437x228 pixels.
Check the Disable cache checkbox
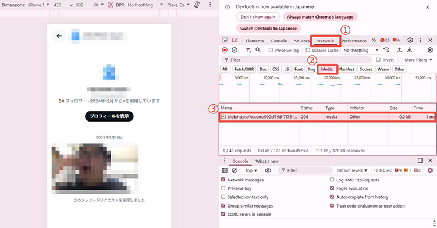308,50
